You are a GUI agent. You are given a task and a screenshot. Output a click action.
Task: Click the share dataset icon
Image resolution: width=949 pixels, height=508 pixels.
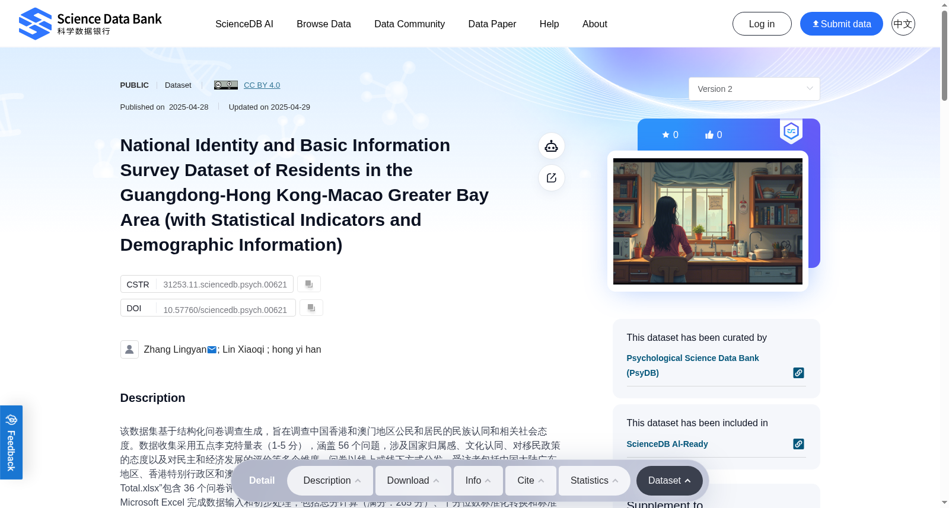(552, 178)
